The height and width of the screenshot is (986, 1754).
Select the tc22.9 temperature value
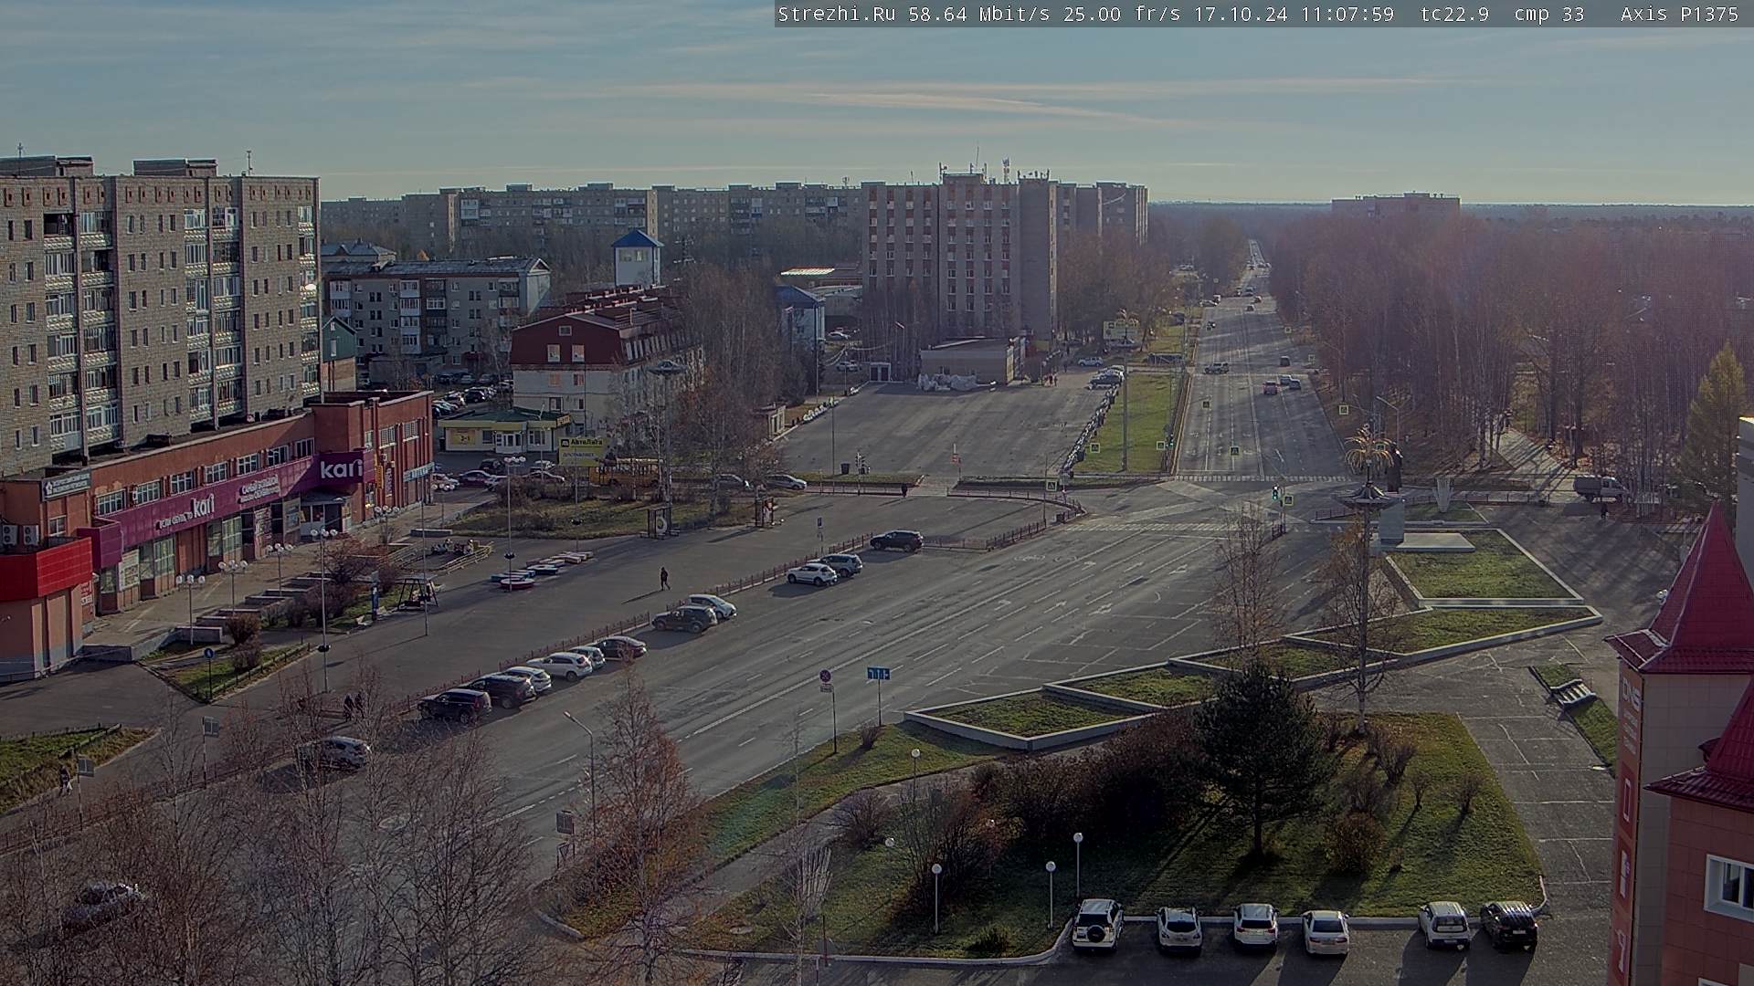pos(1454,14)
